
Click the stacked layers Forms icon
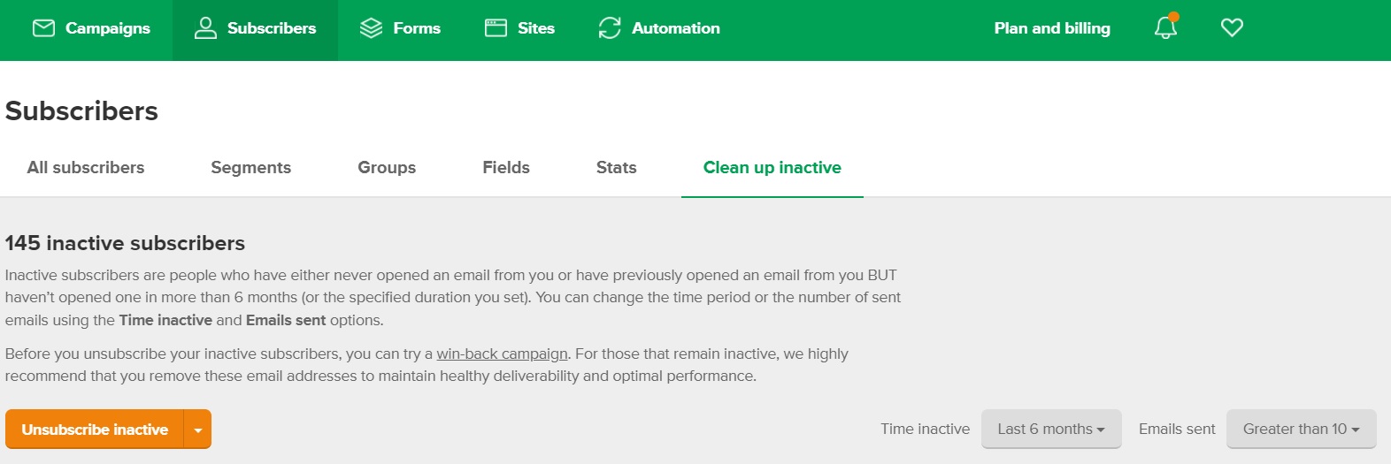[x=371, y=28]
